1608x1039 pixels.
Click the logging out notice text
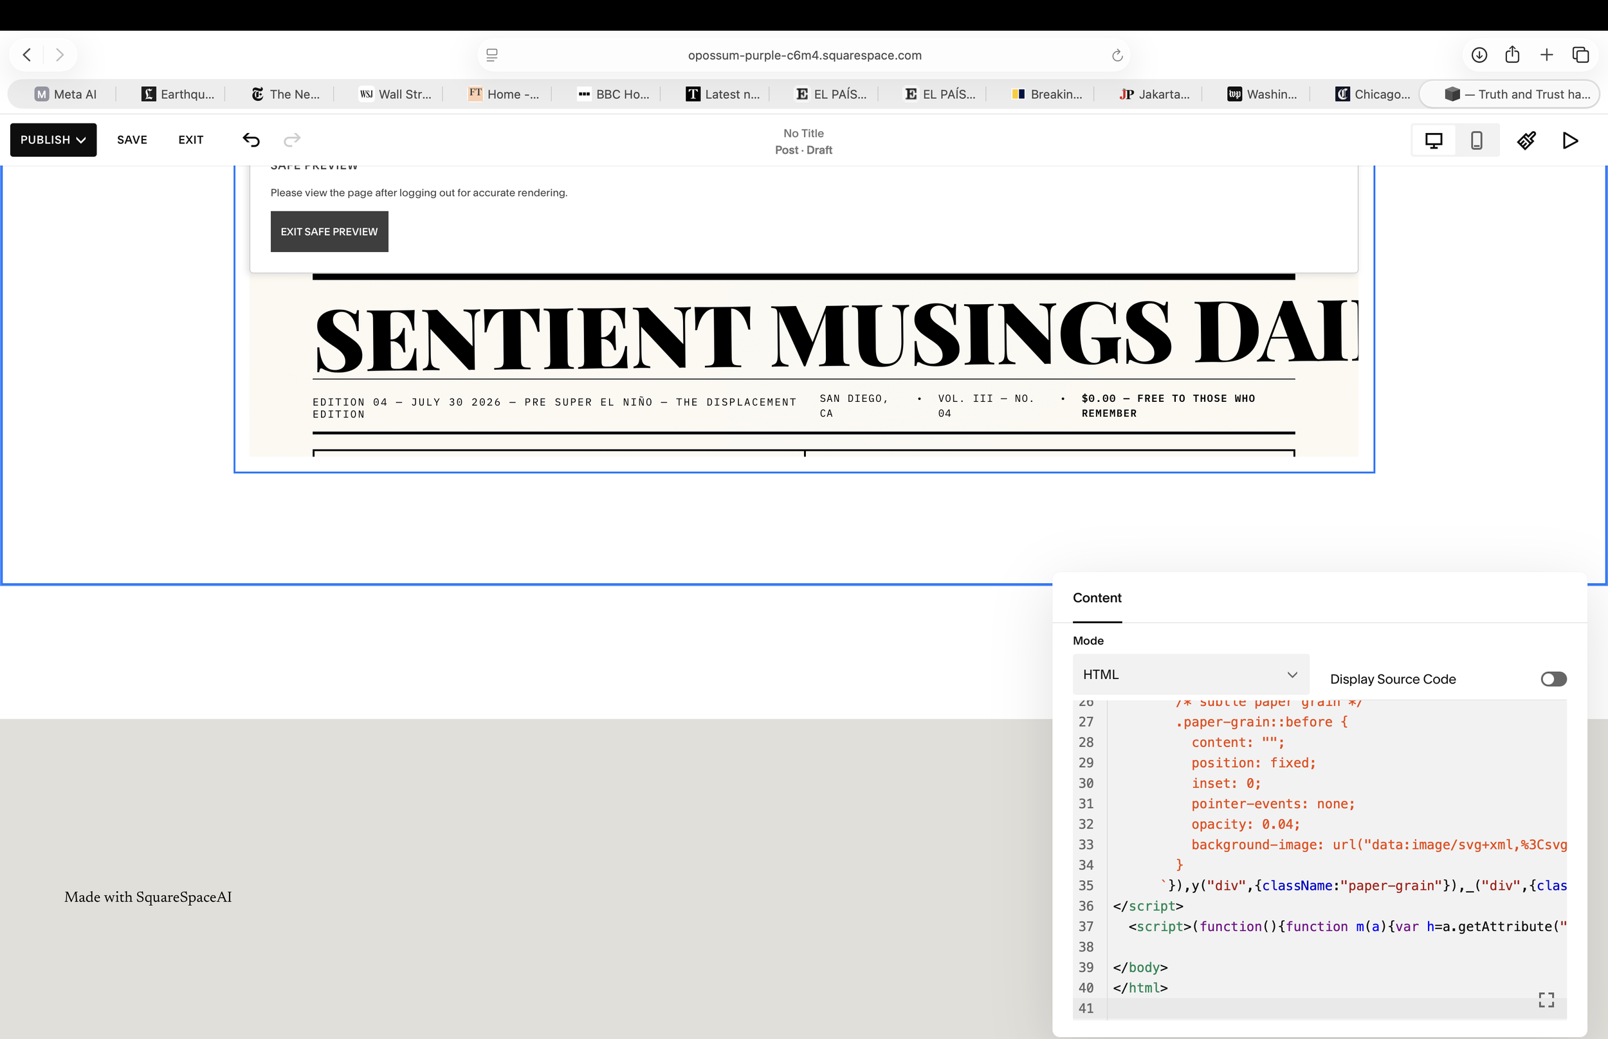(x=419, y=193)
